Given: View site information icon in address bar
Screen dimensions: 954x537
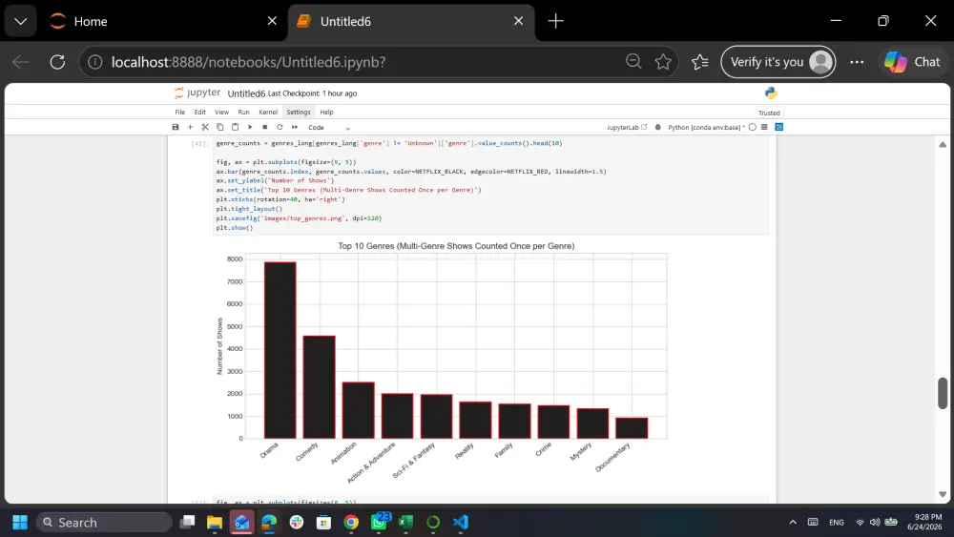Looking at the screenshot, I should [x=94, y=62].
